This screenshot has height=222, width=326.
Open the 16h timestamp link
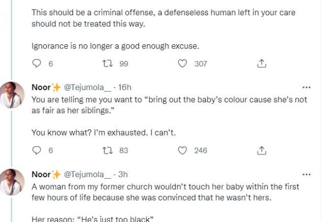click(x=125, y=87)
